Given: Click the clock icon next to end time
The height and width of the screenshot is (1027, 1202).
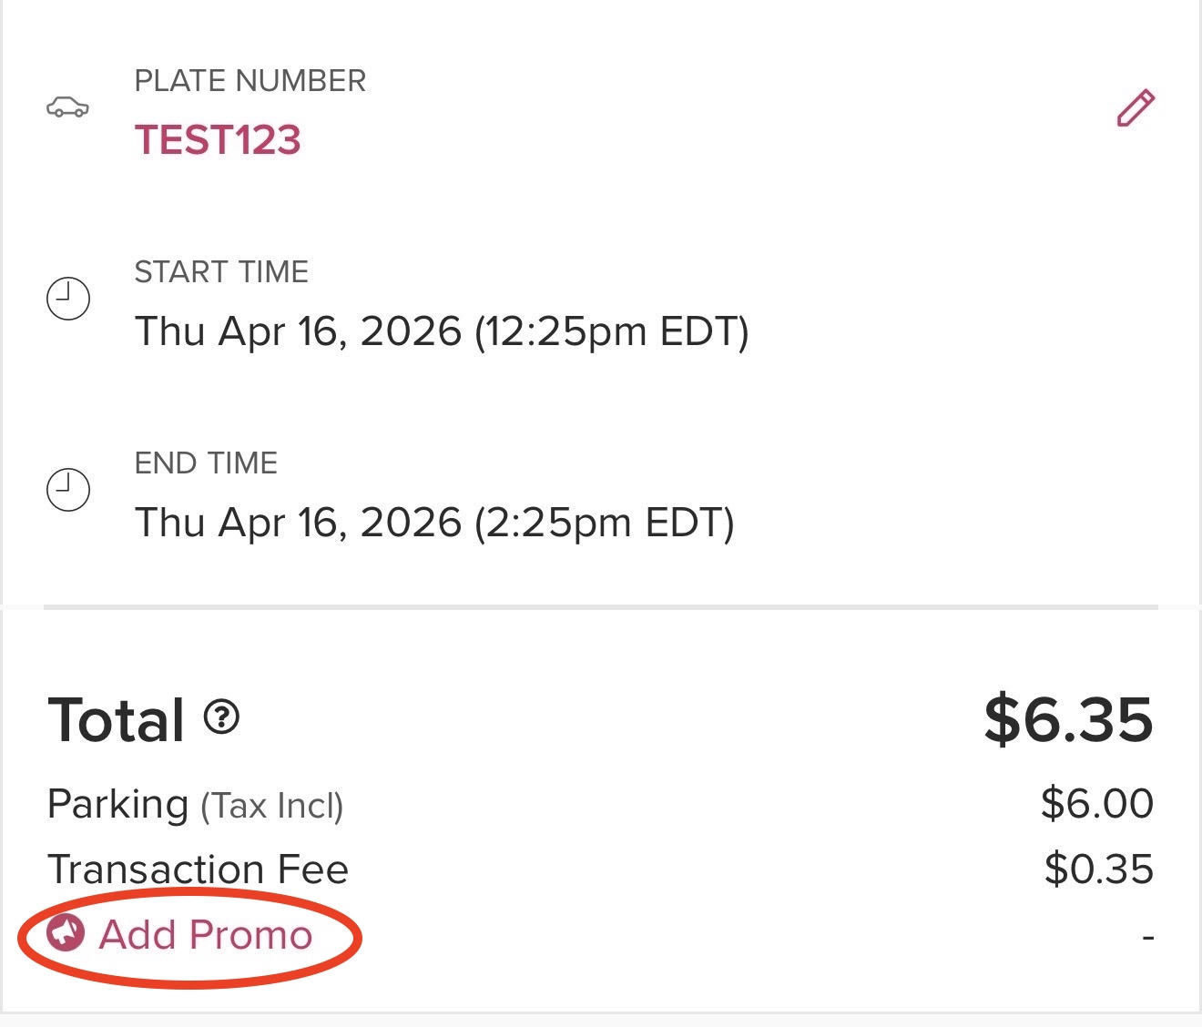Looking at the screenshot, I should [x=67, y=489].
